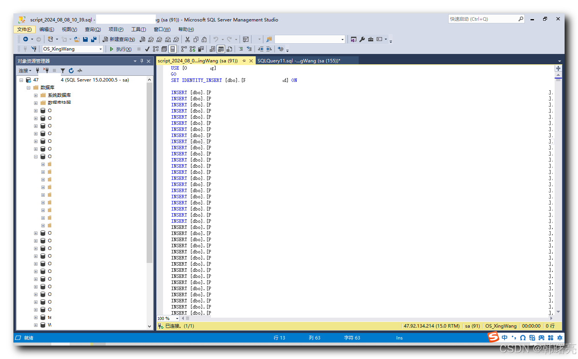Open the 工具(T) menu
Screen dimensions: 578x359
[x=139, y=29]
